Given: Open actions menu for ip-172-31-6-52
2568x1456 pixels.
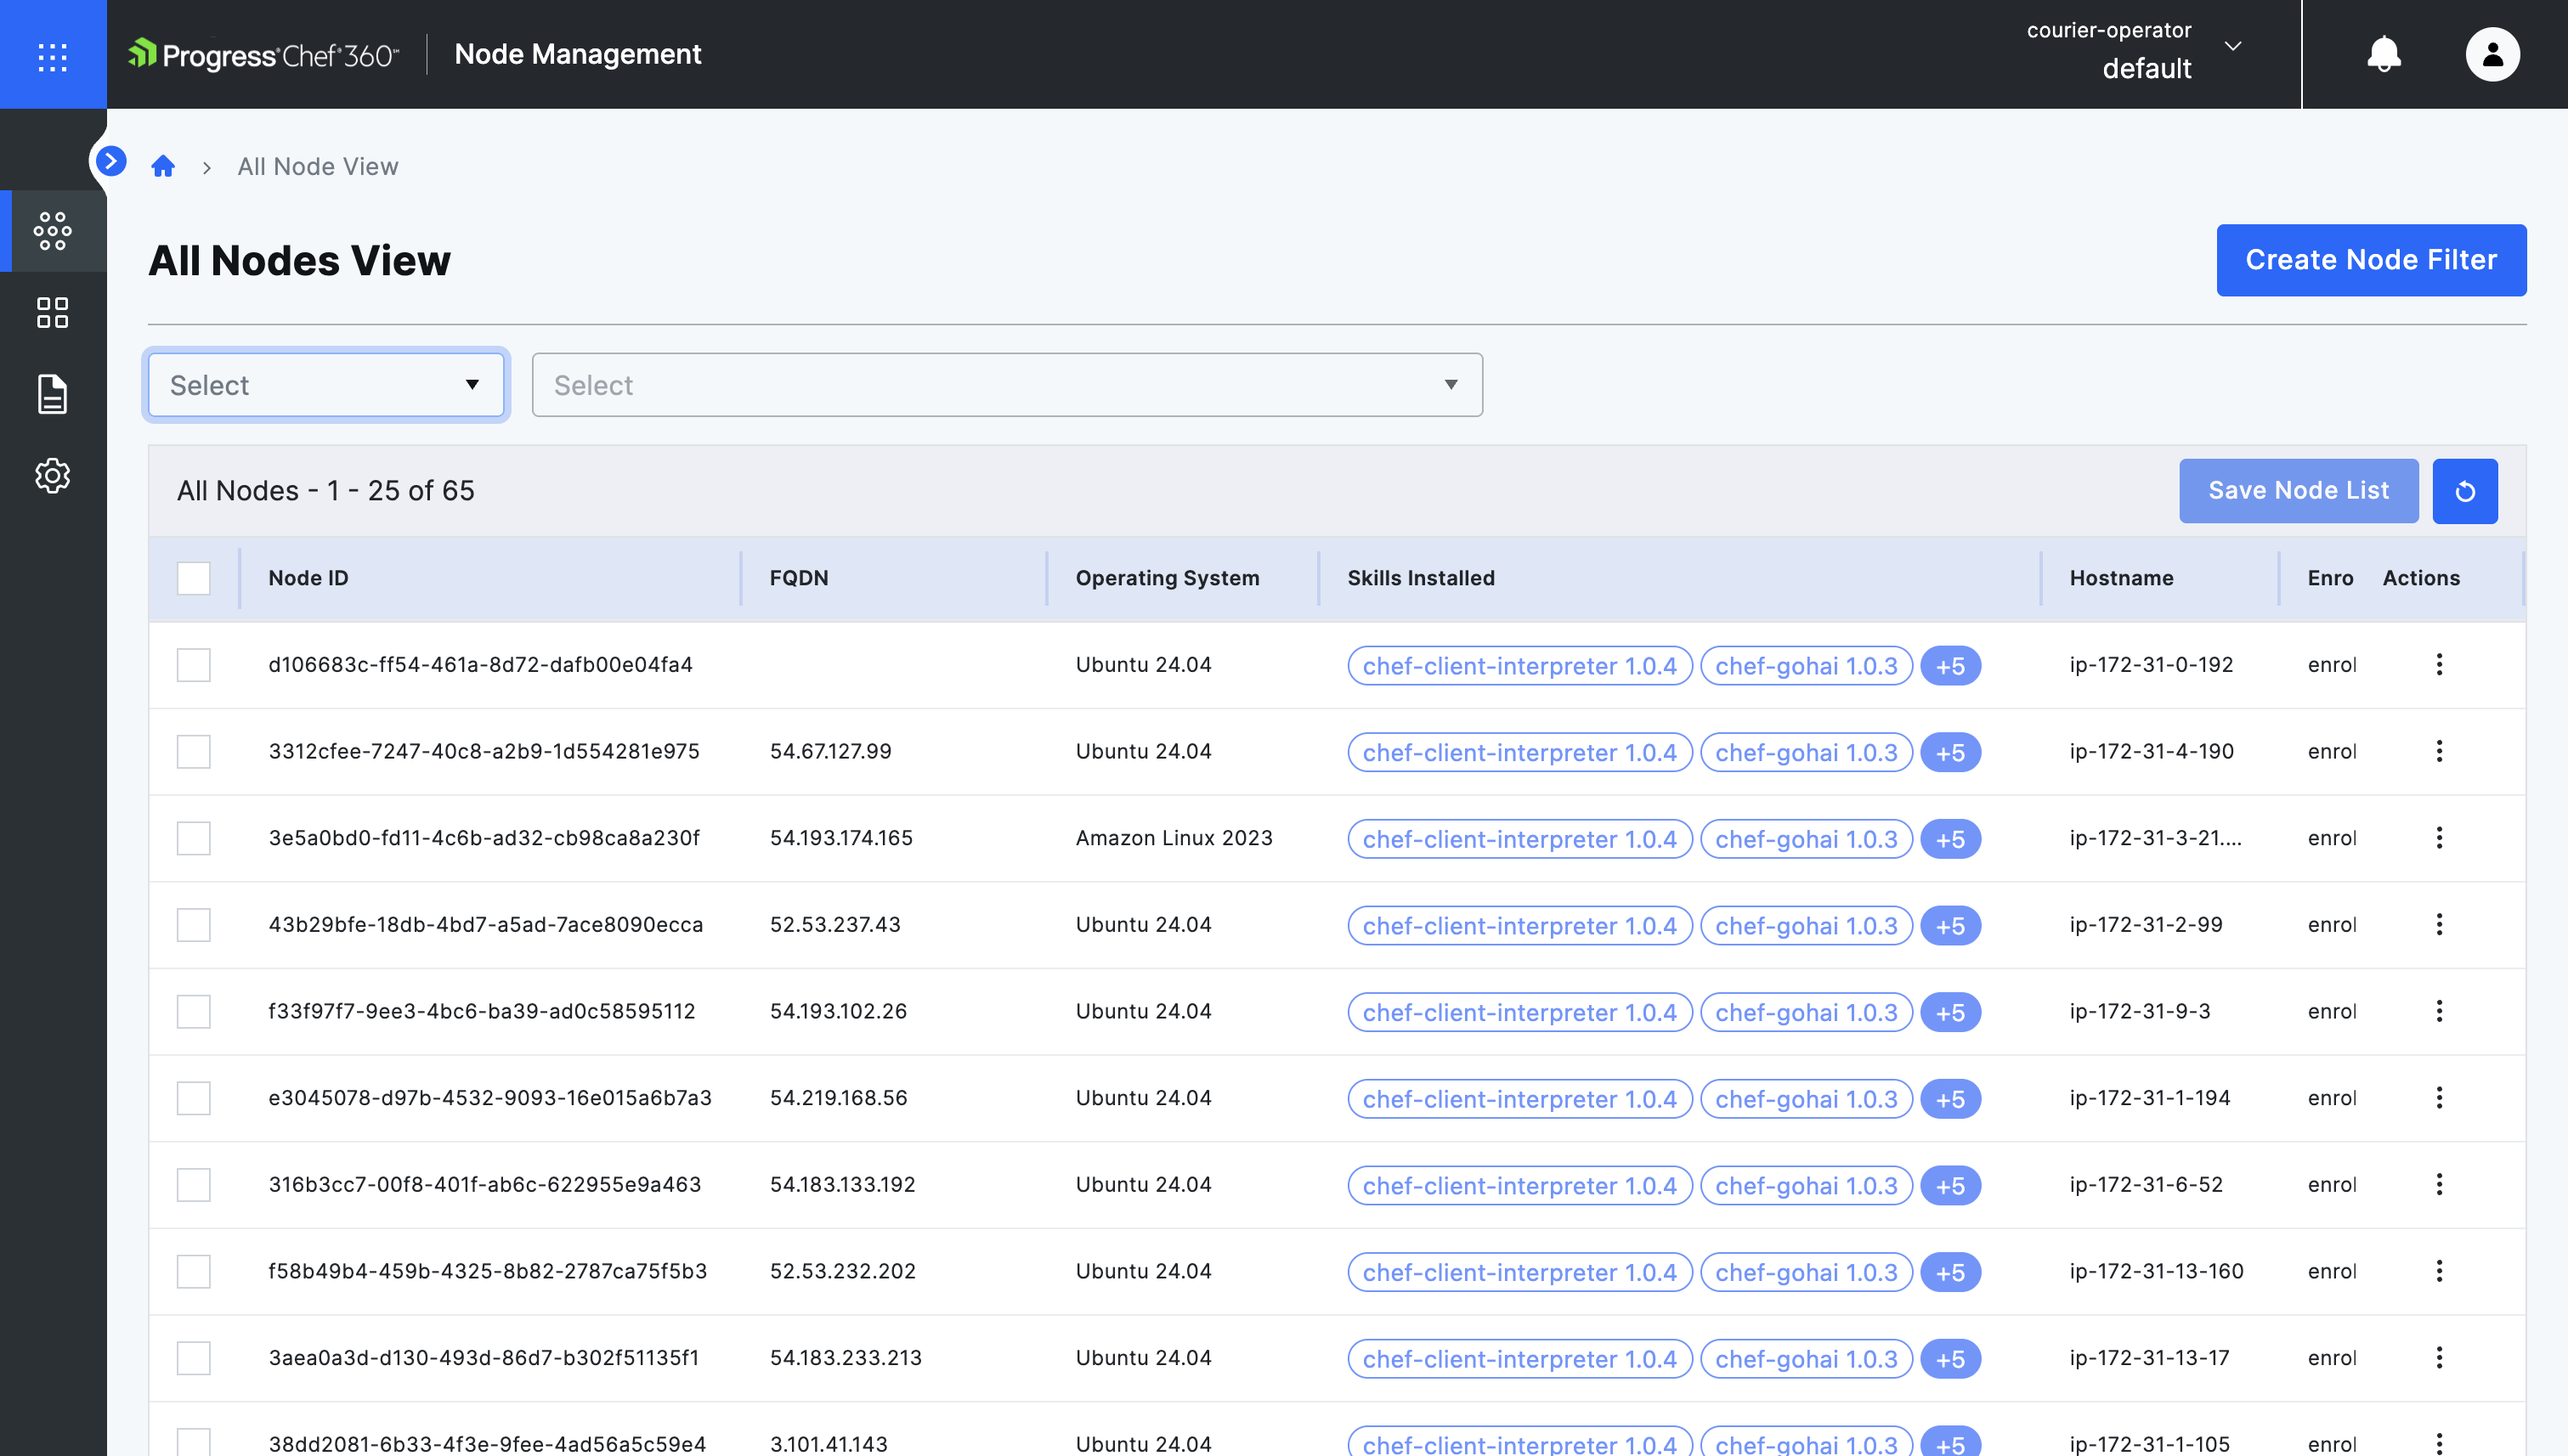Looking at the screenshot, I should coord(2439,1184).
